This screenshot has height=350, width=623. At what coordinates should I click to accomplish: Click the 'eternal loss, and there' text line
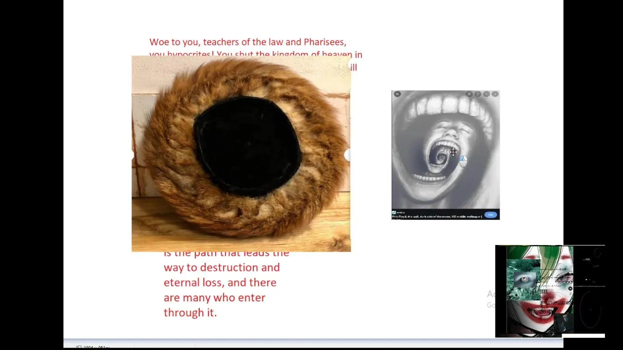(x=220, y=282)
